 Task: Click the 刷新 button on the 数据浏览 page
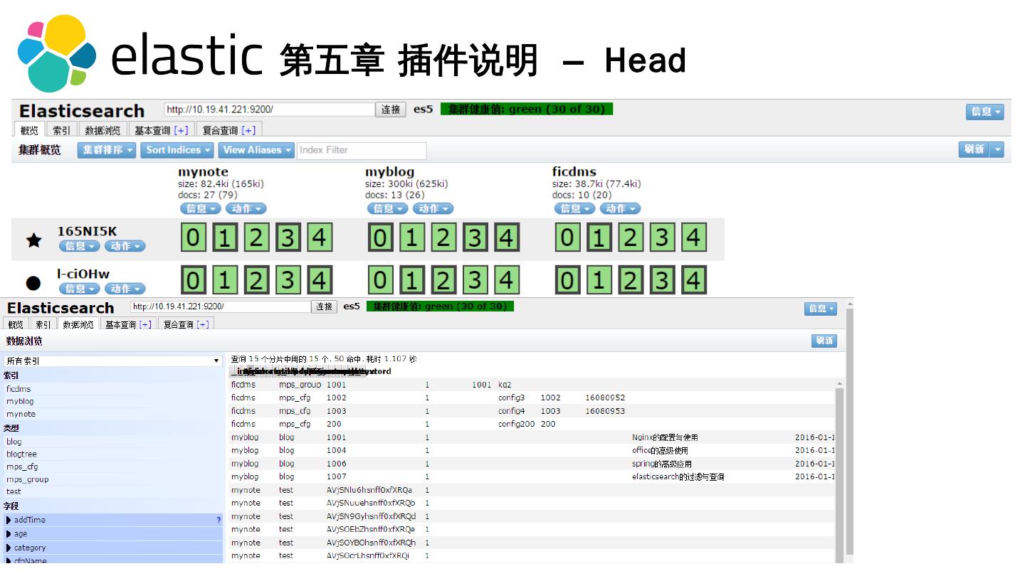824,341
